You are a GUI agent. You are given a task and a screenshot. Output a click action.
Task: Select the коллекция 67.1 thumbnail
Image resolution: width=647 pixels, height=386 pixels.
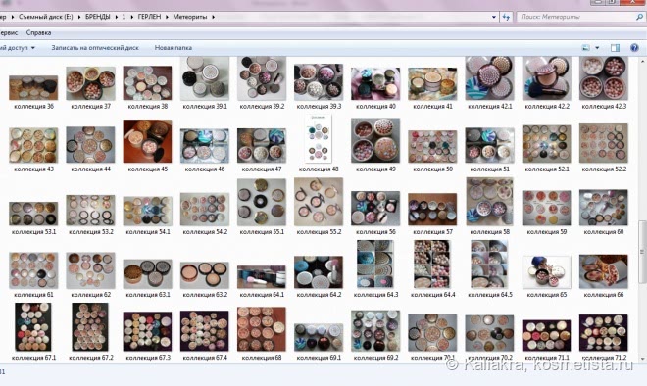[33, 327]
